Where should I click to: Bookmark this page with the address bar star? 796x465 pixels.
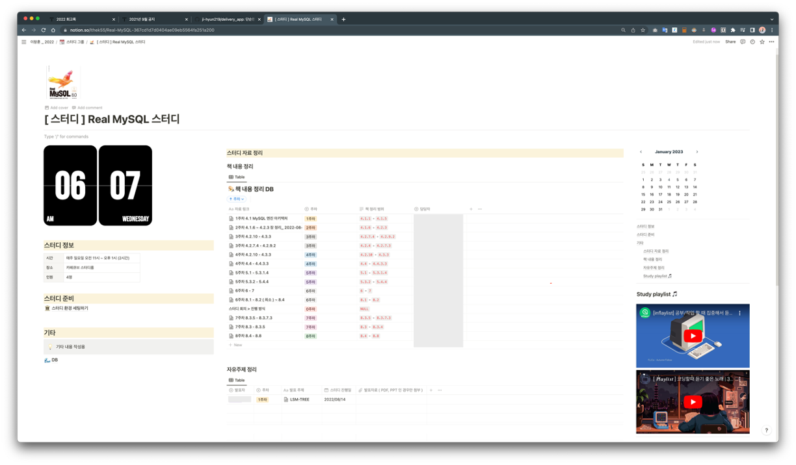(643, 30)
